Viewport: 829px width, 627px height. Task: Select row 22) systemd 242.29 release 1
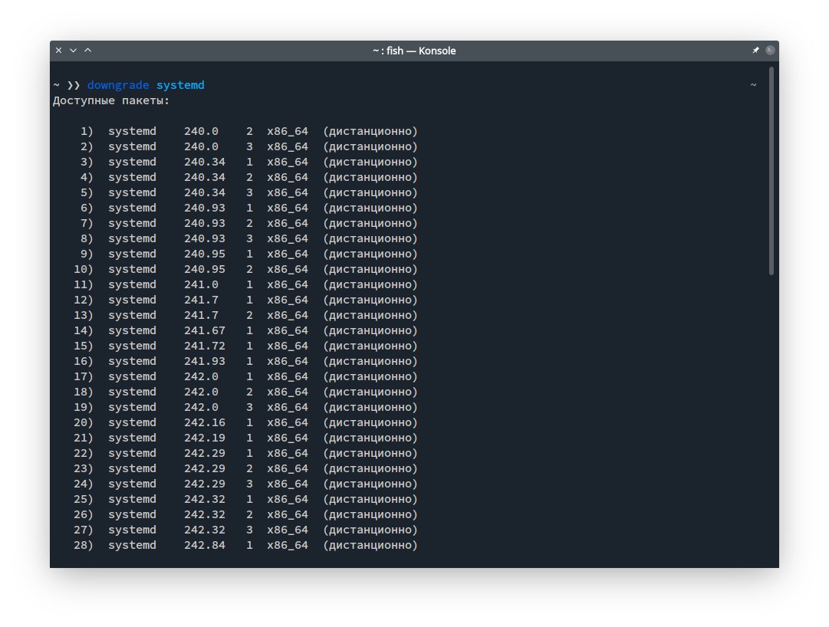click(x=246, y=453)
